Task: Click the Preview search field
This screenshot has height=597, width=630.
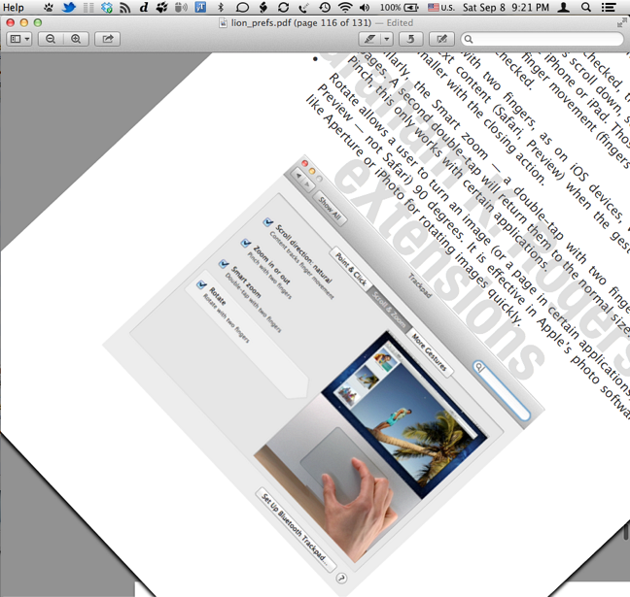Action: coord(542,39)
